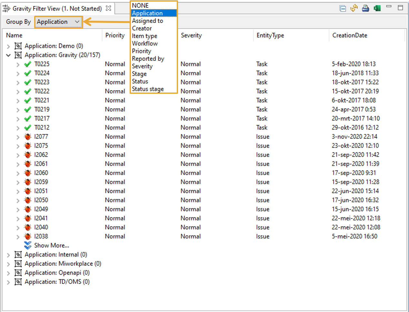Open the Group By dropdown
409x312 pixels.
(x=58, y=22)
